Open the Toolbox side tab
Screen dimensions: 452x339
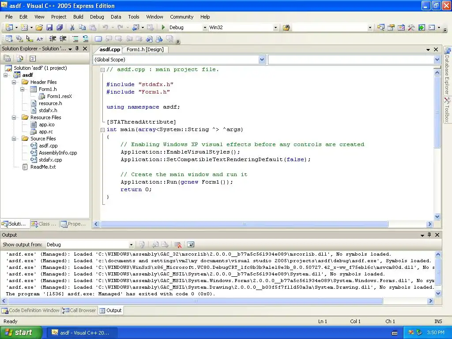[447, 110]
